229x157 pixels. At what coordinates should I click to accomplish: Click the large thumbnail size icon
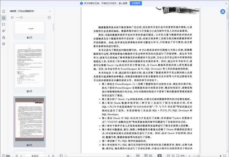tap(49, 18)
